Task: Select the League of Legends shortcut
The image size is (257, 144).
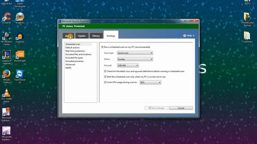Action: tap(6, 57)
